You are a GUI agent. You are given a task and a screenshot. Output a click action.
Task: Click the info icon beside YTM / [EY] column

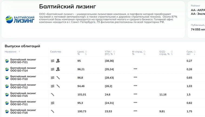(114, 52)
